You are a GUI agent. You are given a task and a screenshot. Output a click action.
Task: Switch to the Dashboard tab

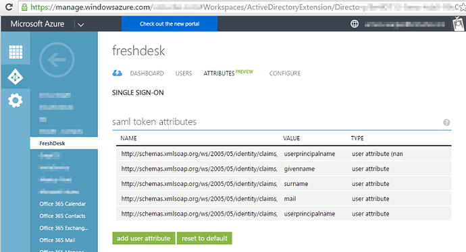click(x=147, y=73)
